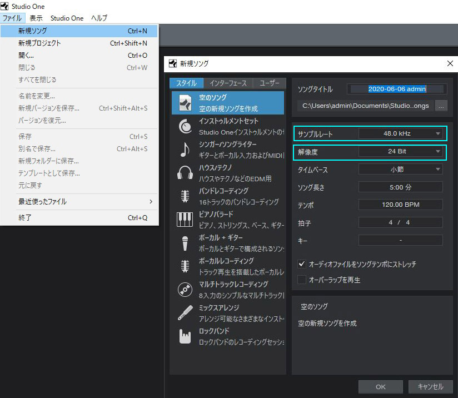Viewport: 458px width, 398px height.
Task: Click the ソングタイトル input field
Action: point(397,89)
